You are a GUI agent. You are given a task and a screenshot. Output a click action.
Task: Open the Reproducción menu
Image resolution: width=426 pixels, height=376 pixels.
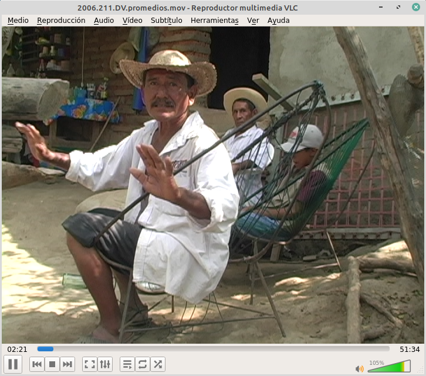(x=61, y=20)
